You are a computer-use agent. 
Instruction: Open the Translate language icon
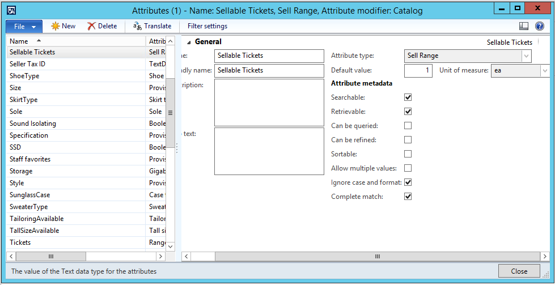137,26
